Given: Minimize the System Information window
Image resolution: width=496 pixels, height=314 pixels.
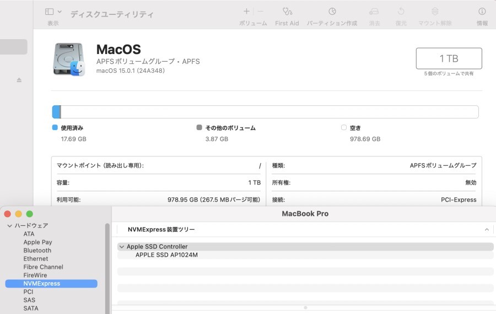Looking at the screenshot, I should click(x=18, y=214).
